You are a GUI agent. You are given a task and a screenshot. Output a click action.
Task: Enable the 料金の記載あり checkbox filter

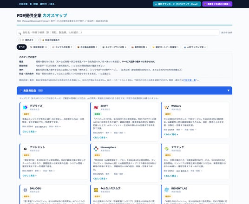40,40
